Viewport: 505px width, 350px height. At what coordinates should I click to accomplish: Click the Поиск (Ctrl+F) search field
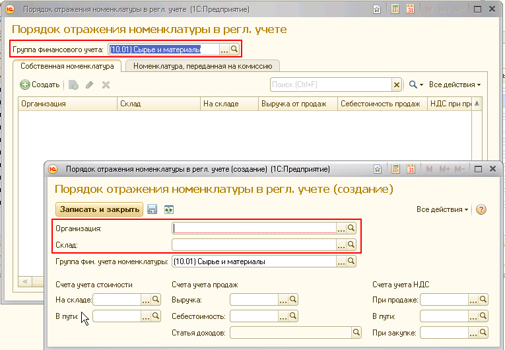331,85
